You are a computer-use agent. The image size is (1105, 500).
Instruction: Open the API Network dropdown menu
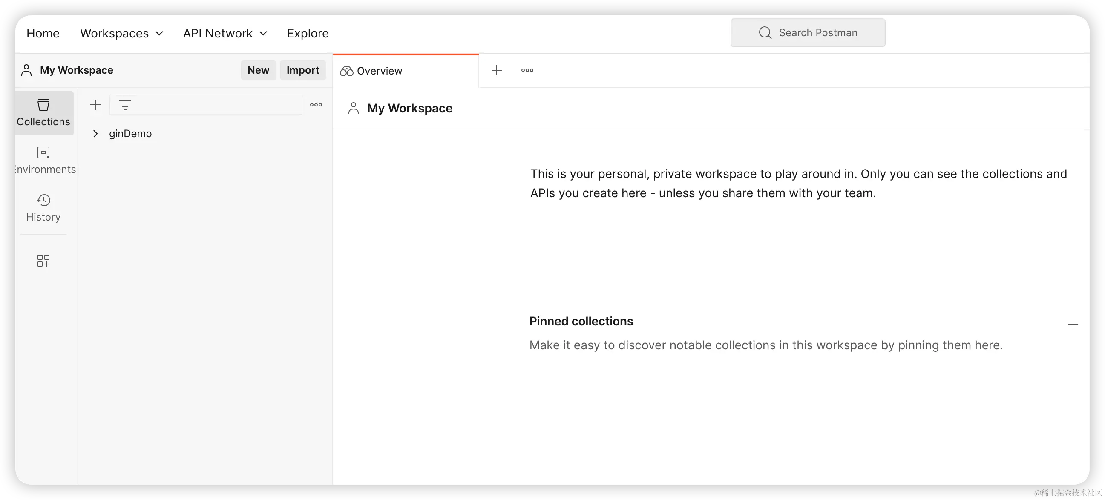point(225,34)
